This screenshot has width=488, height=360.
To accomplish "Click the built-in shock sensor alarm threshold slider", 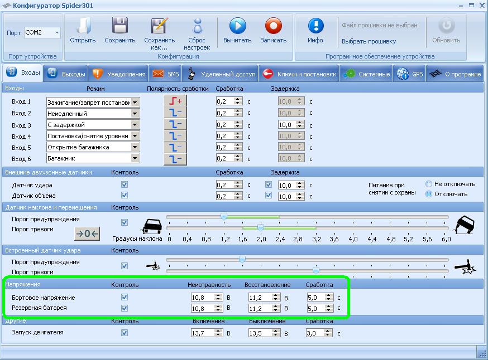I will (x=316, y=271).
